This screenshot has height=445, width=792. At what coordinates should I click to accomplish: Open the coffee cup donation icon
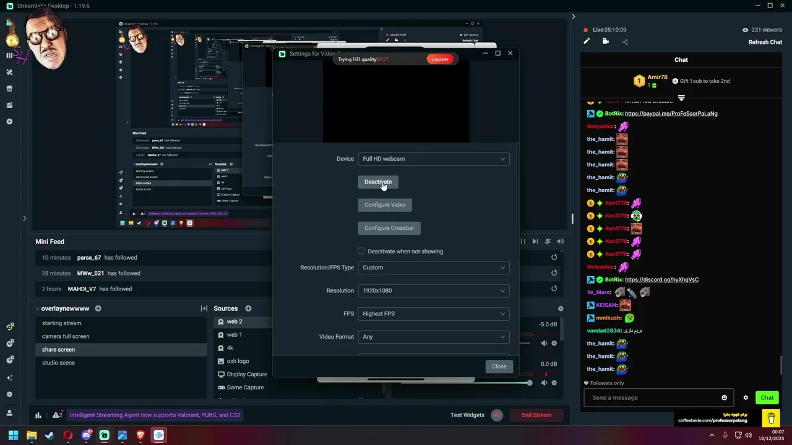pos(771,418)
